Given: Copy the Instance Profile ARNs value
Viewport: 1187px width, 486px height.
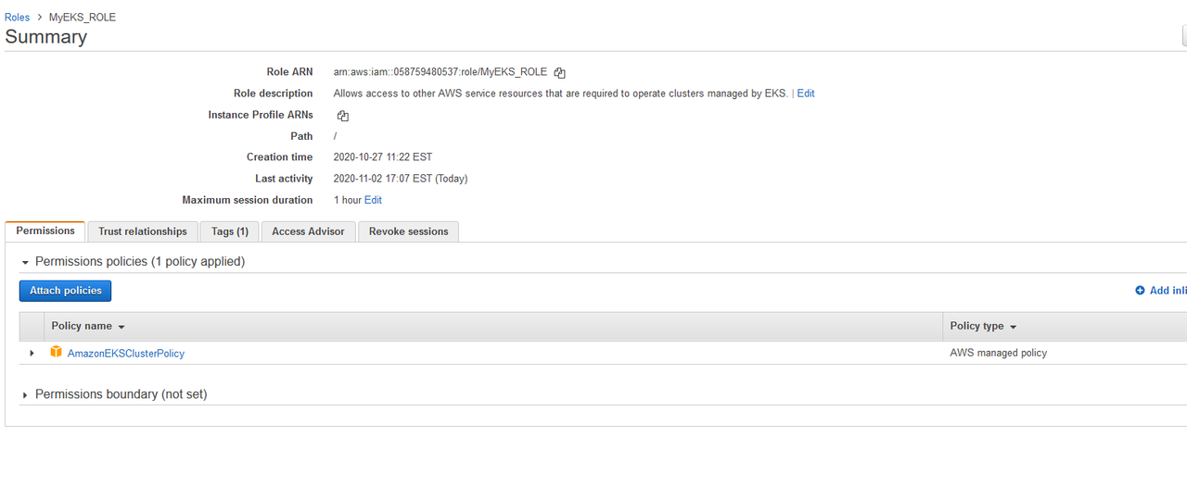Looking at the screenshot, I should [x=342, y=116].
